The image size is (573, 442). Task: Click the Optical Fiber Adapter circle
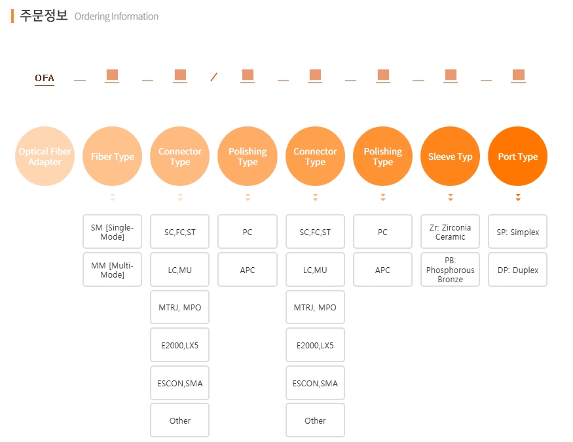pyautogui.click(x=45, y=157)
